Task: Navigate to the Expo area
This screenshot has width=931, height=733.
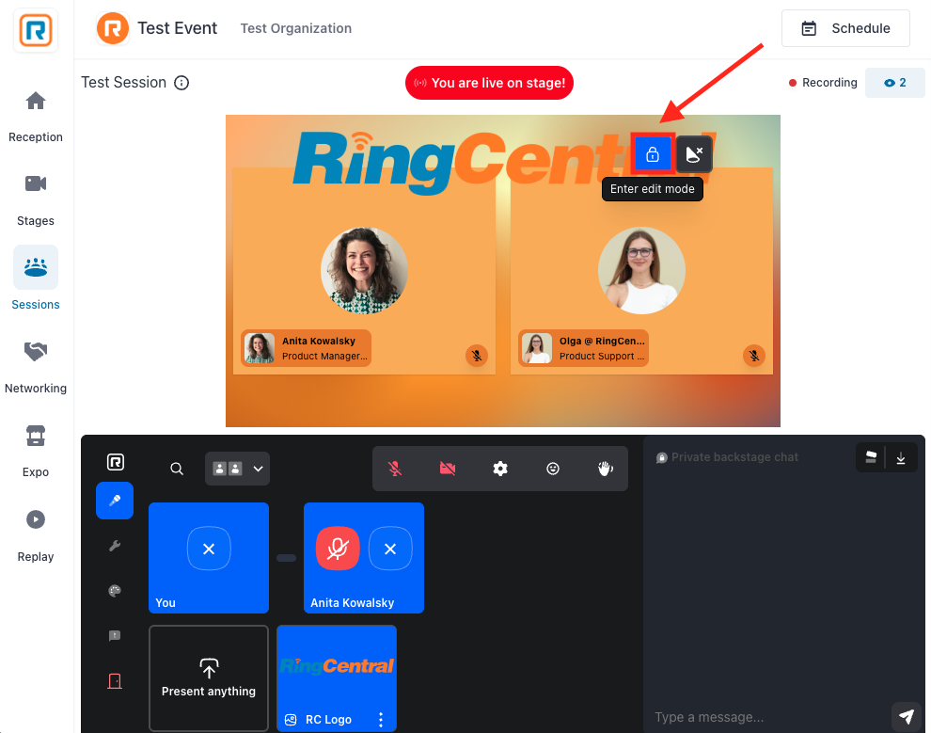Action: (36, 452)
